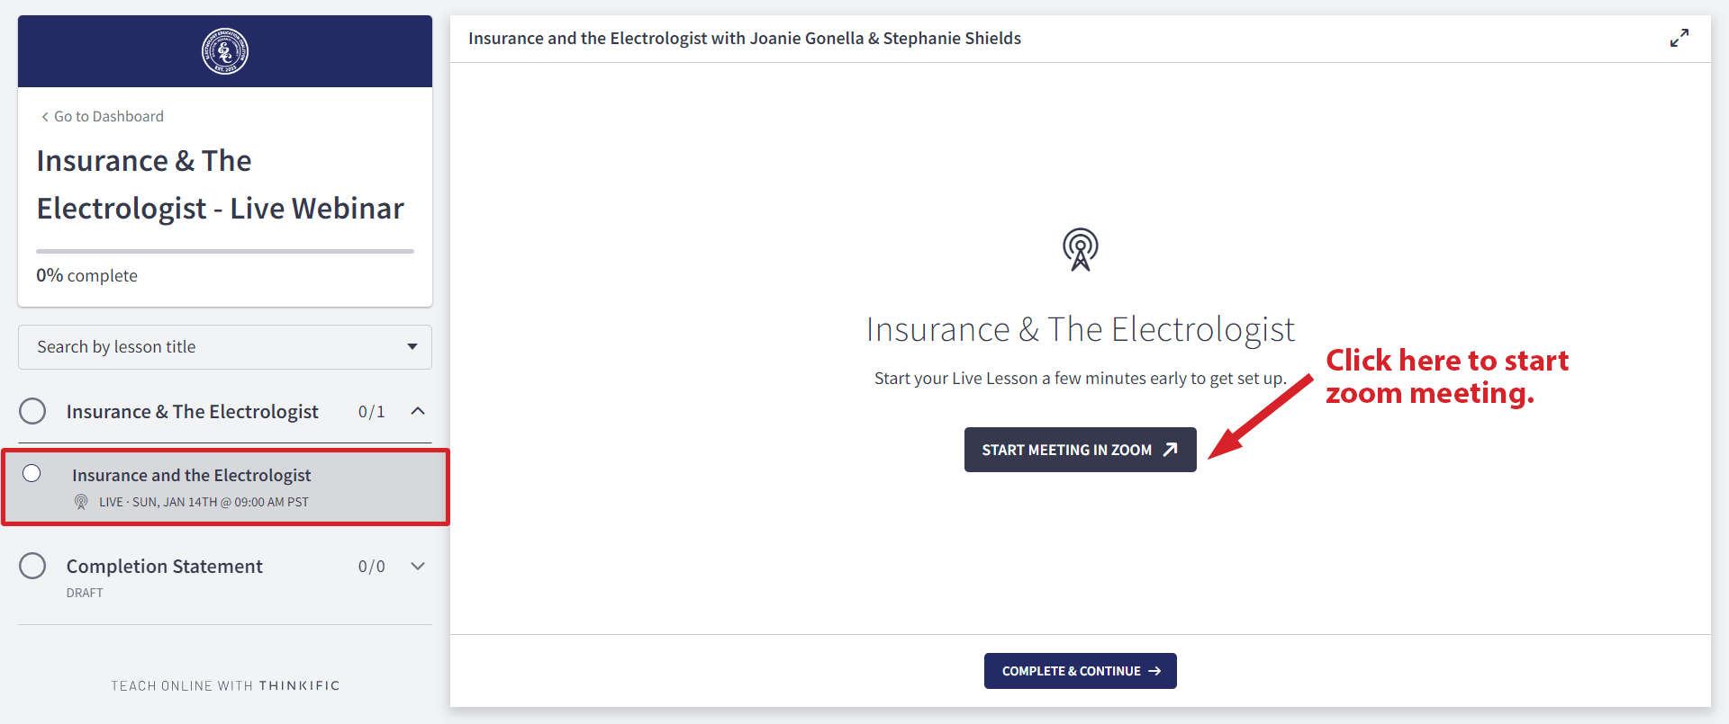Expand the Completion Statement chapter chevron
1729x724 pixels.
pyautogui.click(x=418, y=566)
